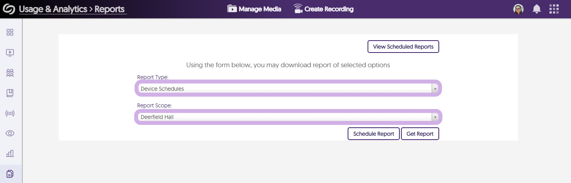This screenshot has width=571, height=183.
Task: Select Create Recording in the top bar
Action: 323,9
